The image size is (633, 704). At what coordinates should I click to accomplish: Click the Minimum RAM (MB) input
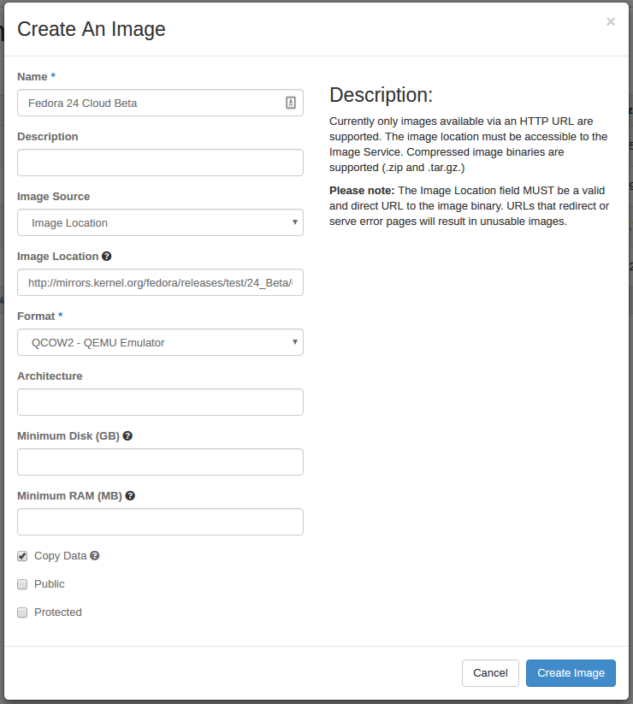160,522
